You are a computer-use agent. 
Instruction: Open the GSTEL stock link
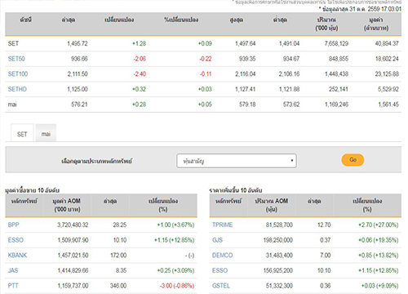click(221, 286)
